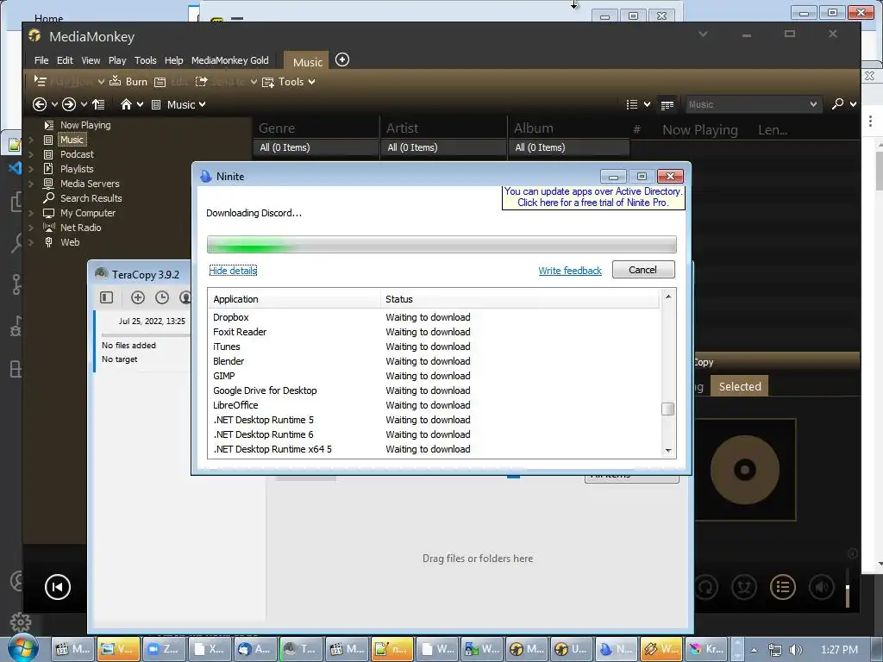Select Net Radio in the media tree
Image resolution: width=883 pixels, height=662 pixels.
tap(80, 228)
